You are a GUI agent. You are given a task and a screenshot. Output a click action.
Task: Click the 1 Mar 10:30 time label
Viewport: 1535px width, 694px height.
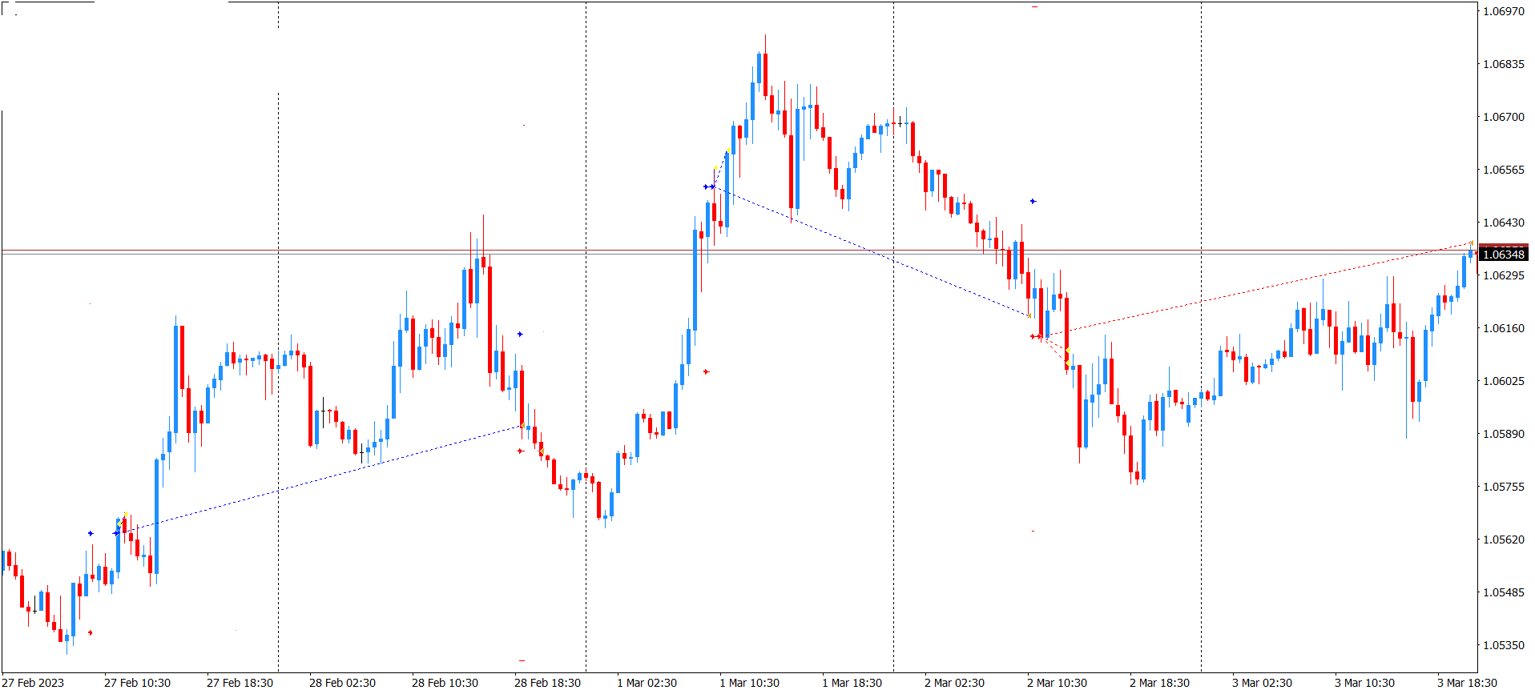tap(749, 683)
